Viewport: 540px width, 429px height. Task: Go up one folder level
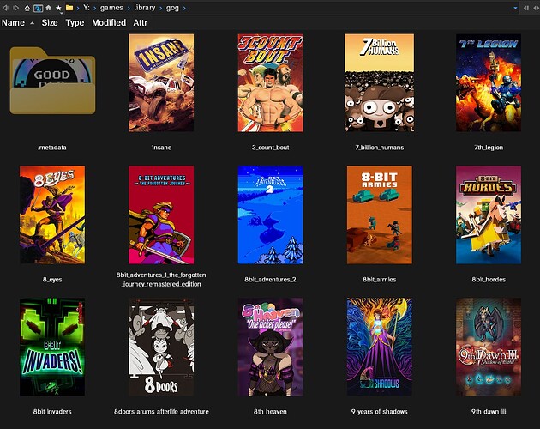tap(27, 8)
